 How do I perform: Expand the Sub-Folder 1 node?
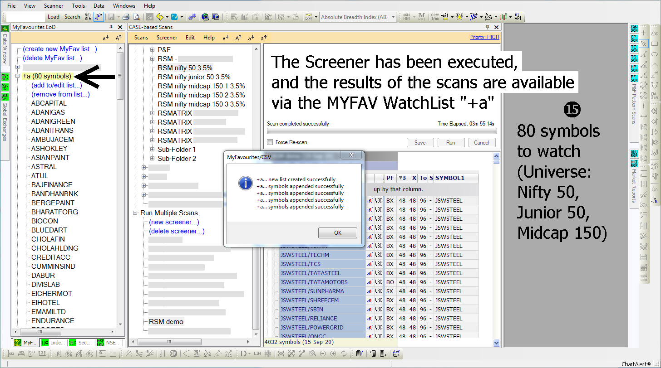(x=153, y=150)
